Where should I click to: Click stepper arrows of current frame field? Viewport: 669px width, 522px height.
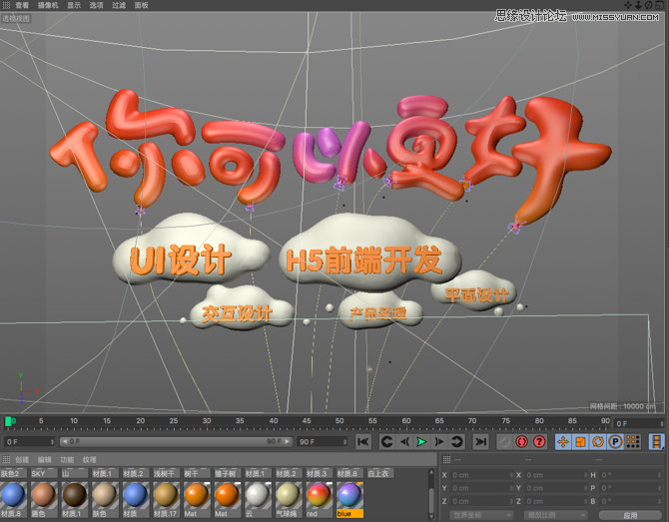pos(662,423)
